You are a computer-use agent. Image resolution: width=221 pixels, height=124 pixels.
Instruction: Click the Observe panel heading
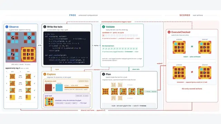tap(14, 27)
